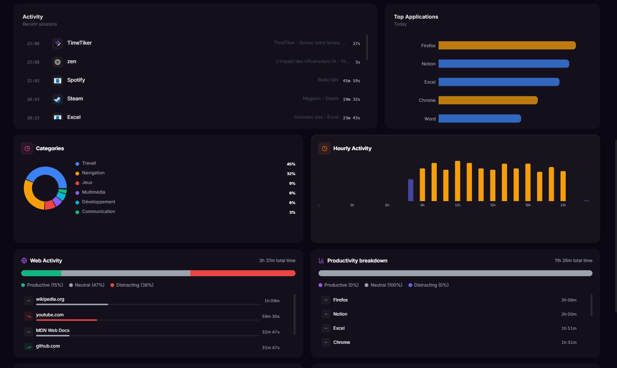Click the Jeux legend color dot
This screenshot has height=368, width=617.
pyautogui.click(x=77, y=183)
